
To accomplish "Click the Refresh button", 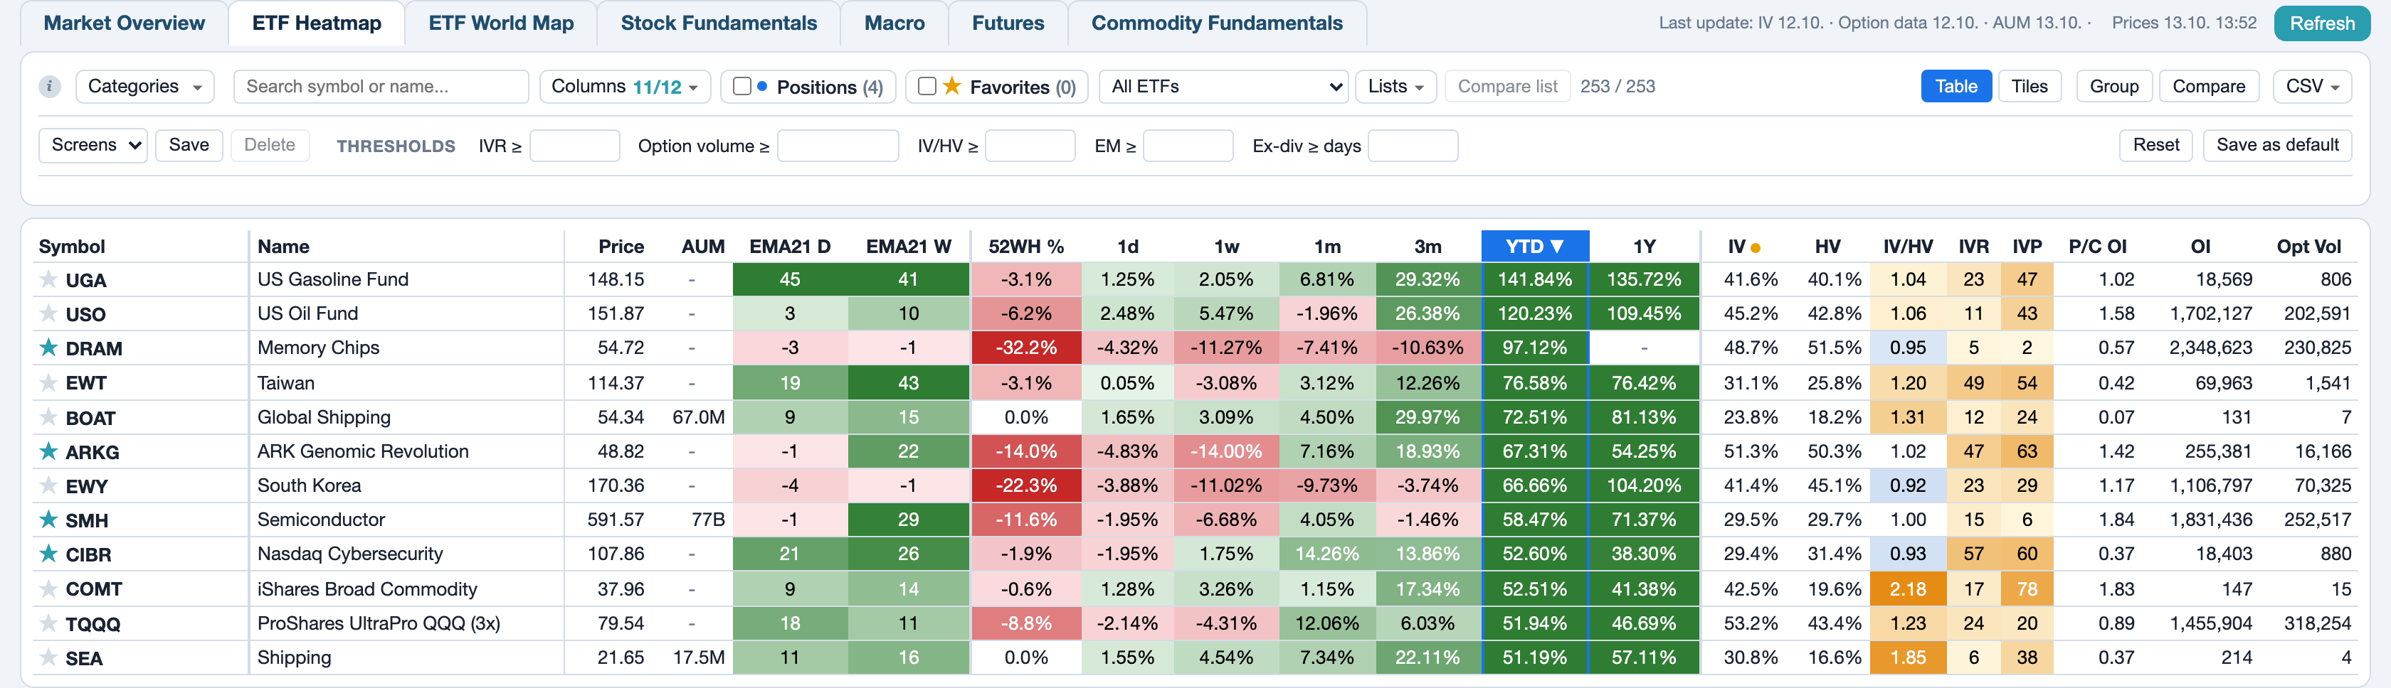I will (x=2321, y=23).
